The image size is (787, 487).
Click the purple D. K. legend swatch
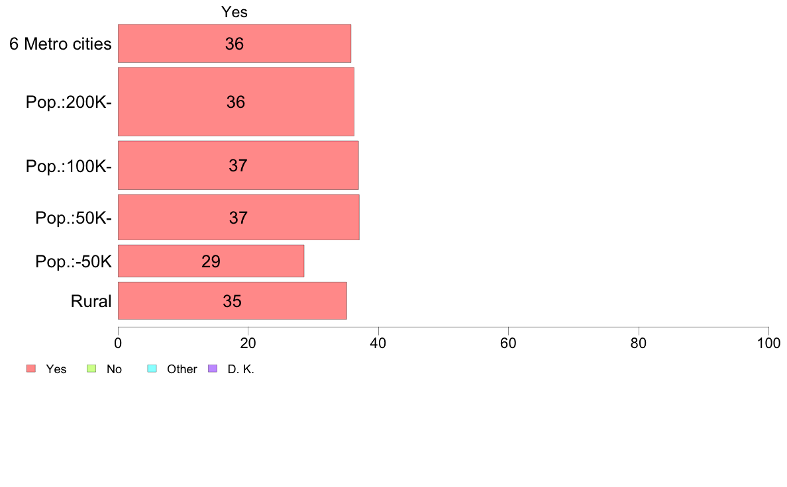[x=213, y=369]
